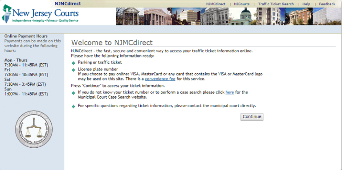Click the Welcome to NJMCdirect heading
The image size is (342, 170).
[x=112, y=42]
